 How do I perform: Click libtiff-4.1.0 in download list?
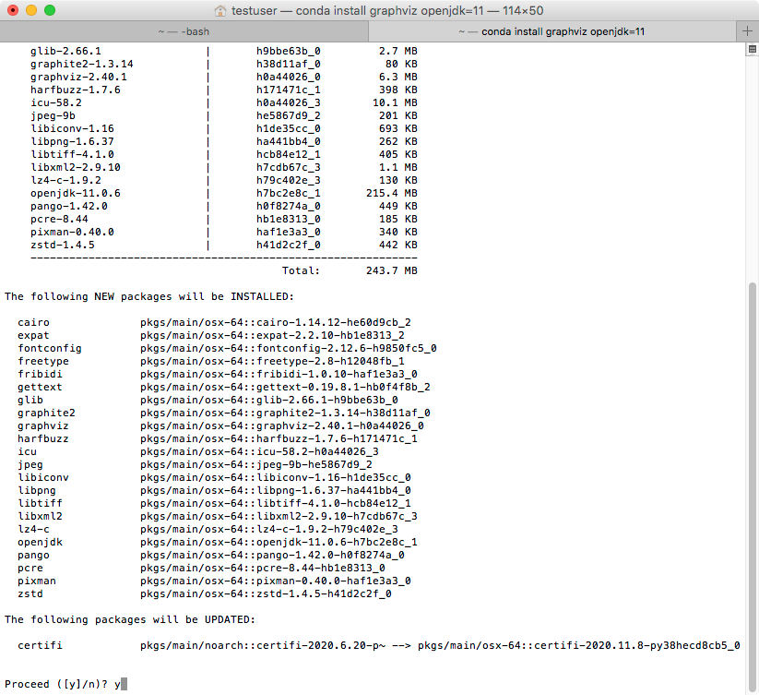[x=72, y=154]
